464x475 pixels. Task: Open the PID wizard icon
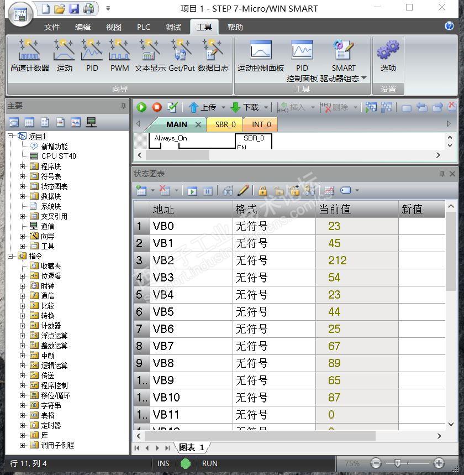92,55
